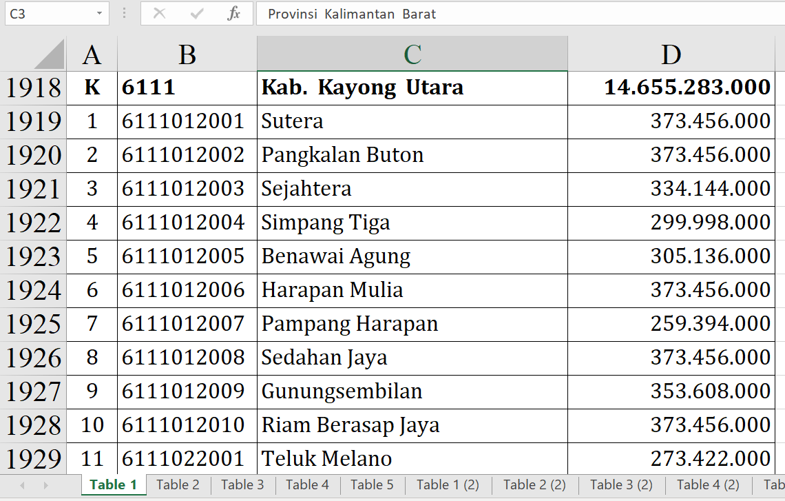Click the Cancel (X) icon in formula bar
Screen dimensions: 785x501
click(160, 14)
